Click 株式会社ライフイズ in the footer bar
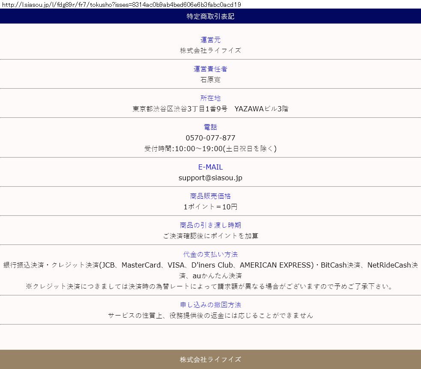The image size is (421, 369). tap(210, 360)
